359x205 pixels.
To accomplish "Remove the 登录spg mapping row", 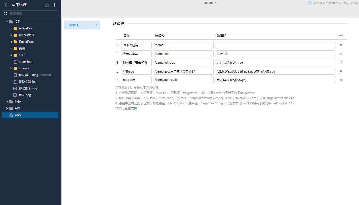I will click(x=341, y=71).
